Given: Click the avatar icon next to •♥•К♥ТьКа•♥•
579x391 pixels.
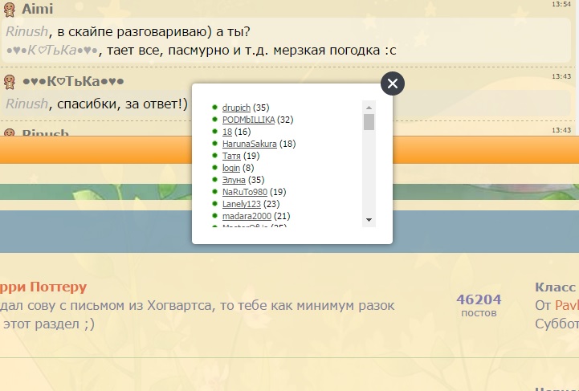Looking at the screenshot, I should coord(10,81).
